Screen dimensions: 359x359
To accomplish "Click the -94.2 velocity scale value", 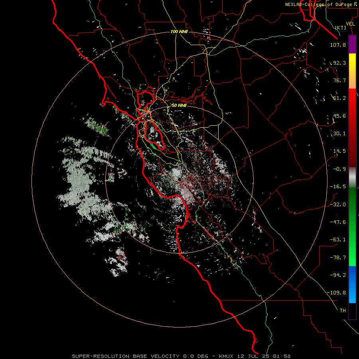I will [338, 275].
